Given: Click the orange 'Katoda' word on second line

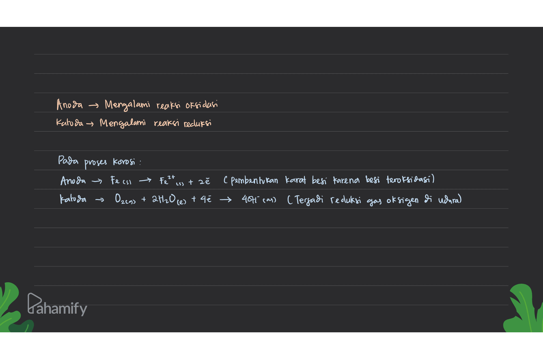Looking at the screenshot, I should coord(70,123).
